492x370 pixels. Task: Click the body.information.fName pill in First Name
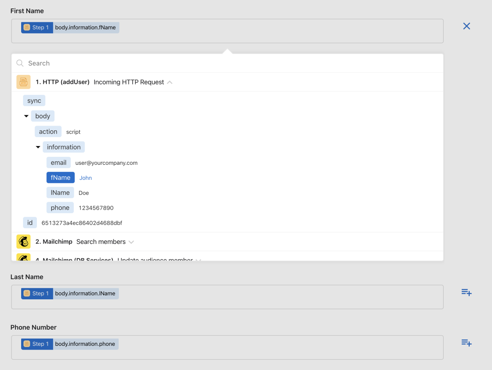pyautogui.click(x=70, y=27)
